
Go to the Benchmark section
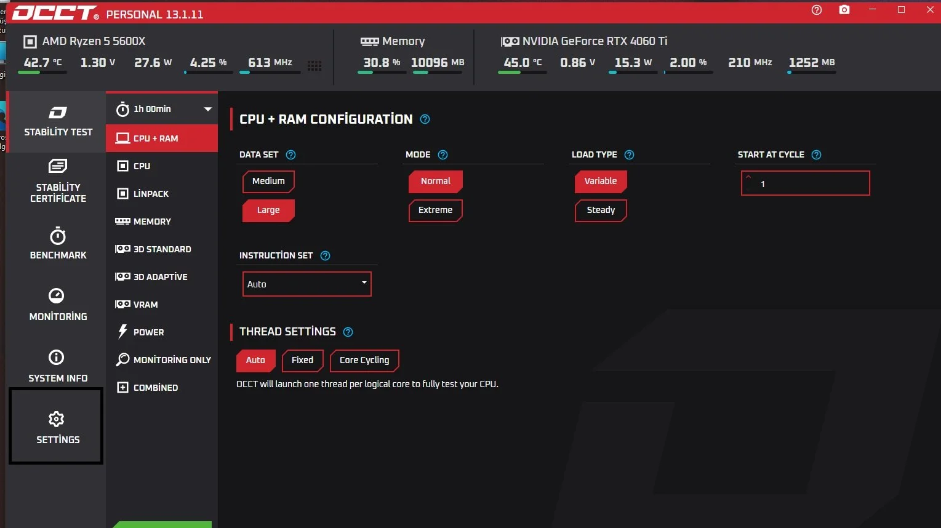(x=58, y=244)
